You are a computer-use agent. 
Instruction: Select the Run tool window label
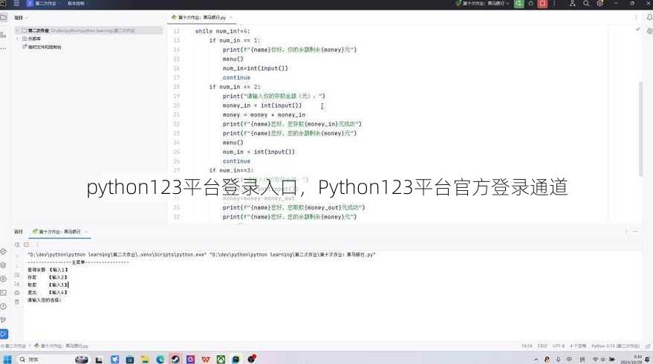coord(19,232)
